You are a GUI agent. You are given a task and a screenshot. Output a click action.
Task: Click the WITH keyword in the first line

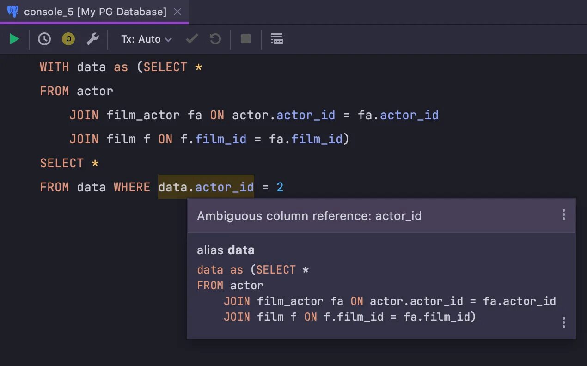pos(54,67)
